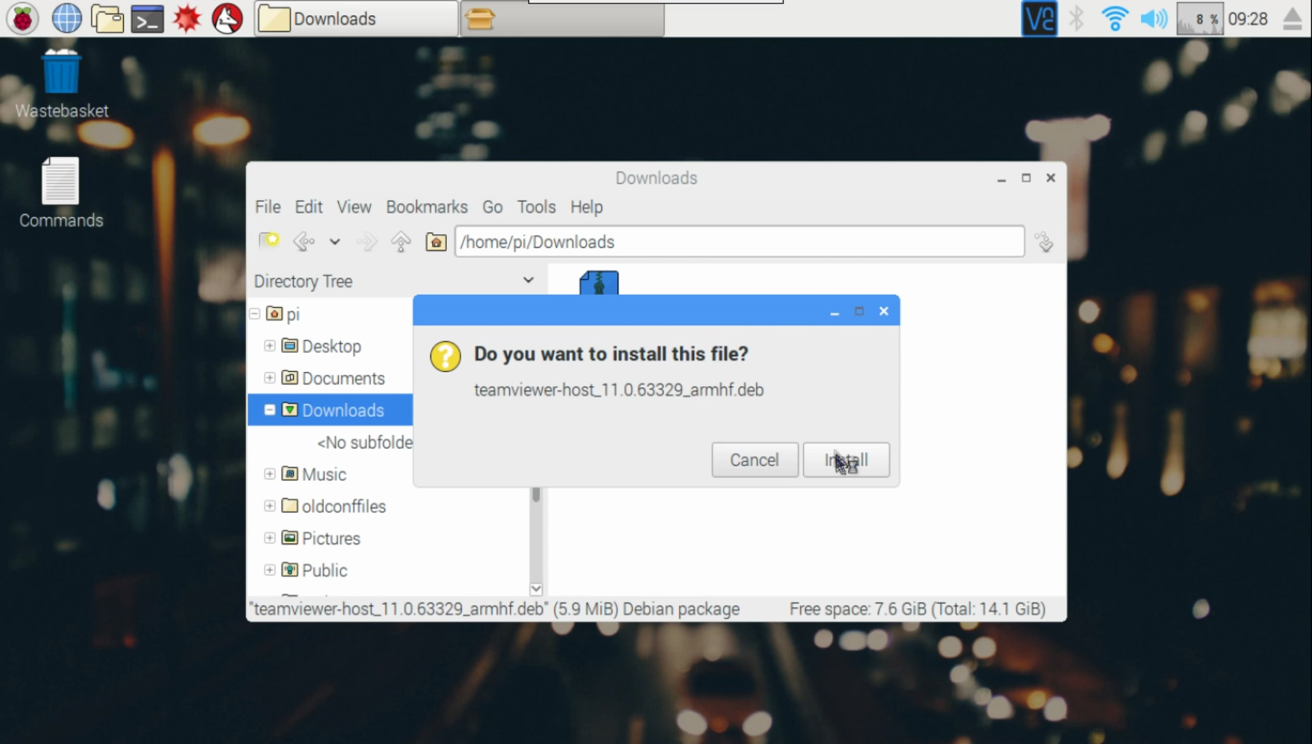Open the Tools menu

pos(536,207)
